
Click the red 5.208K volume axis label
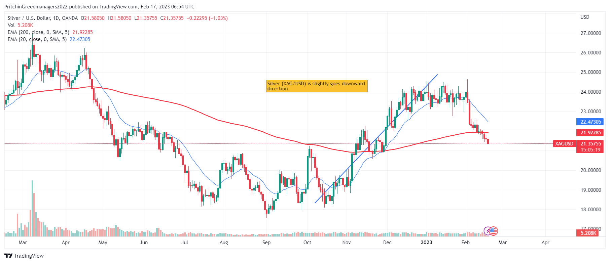coord(588,233)
